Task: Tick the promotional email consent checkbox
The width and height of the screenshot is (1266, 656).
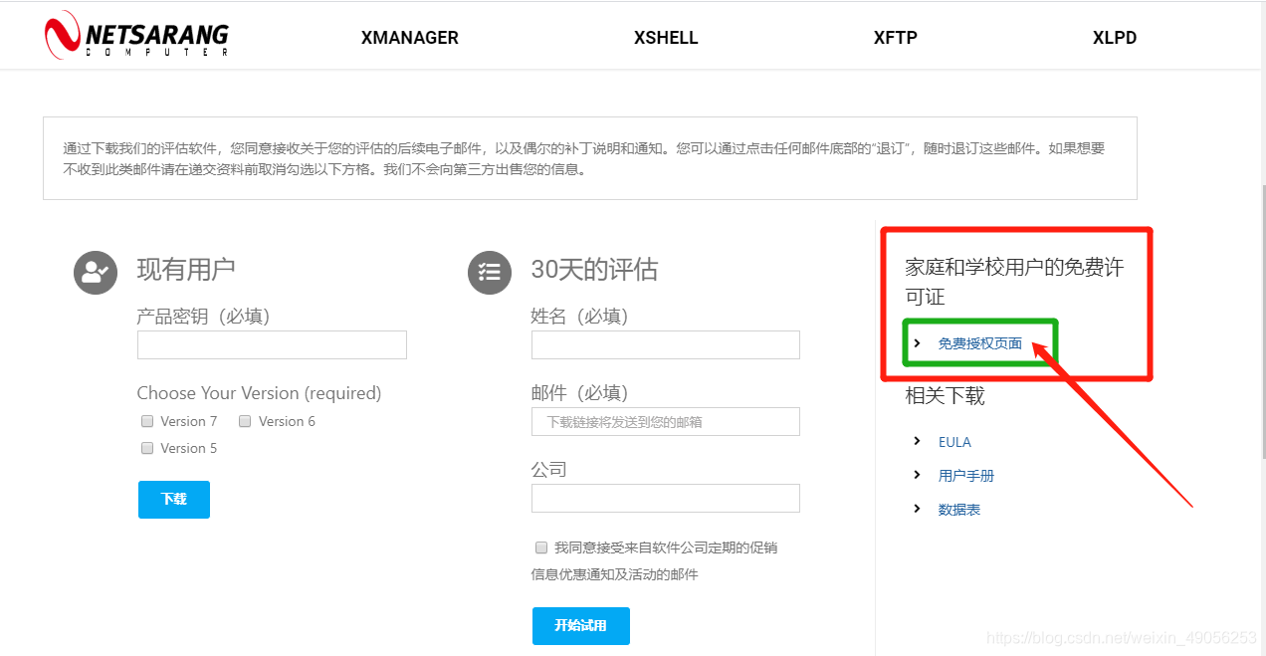Action: [541, 547]
